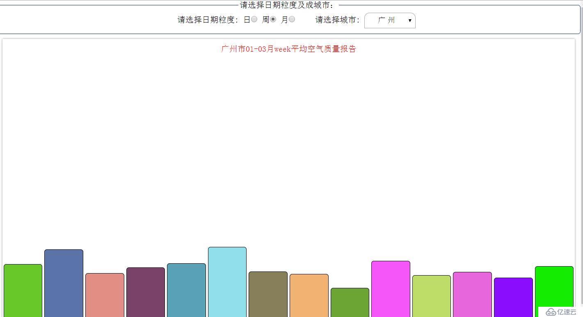Viewport: 583px width, 317px height.
Task: Click the tall light cyan bar
Action: [x=227, y=282]
